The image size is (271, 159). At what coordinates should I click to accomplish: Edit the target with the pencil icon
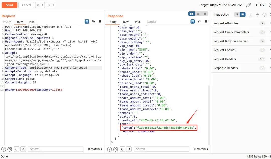[248, 5]
